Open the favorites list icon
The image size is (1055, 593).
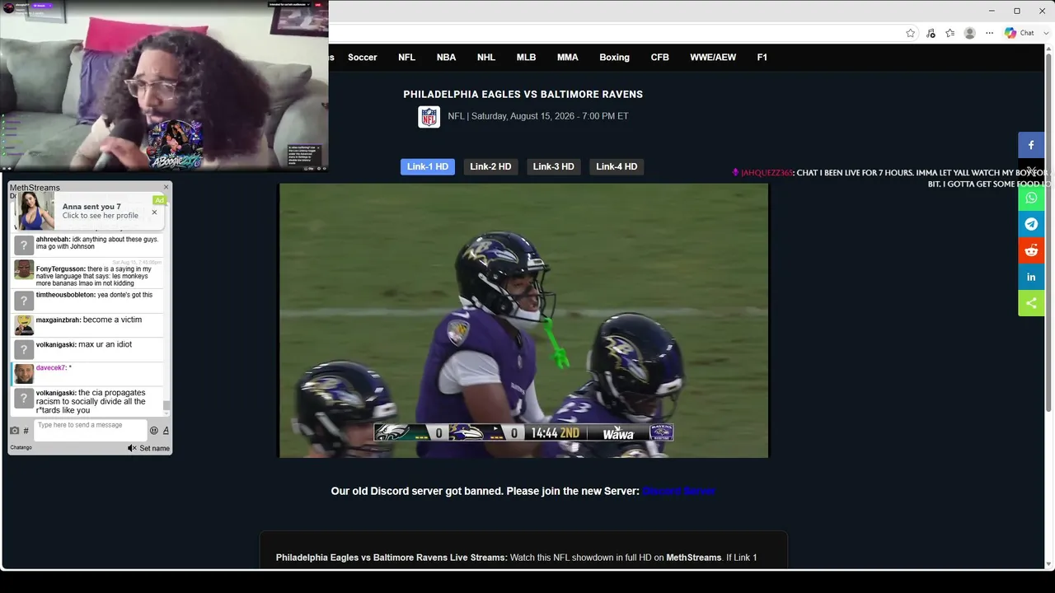point(950,33)
